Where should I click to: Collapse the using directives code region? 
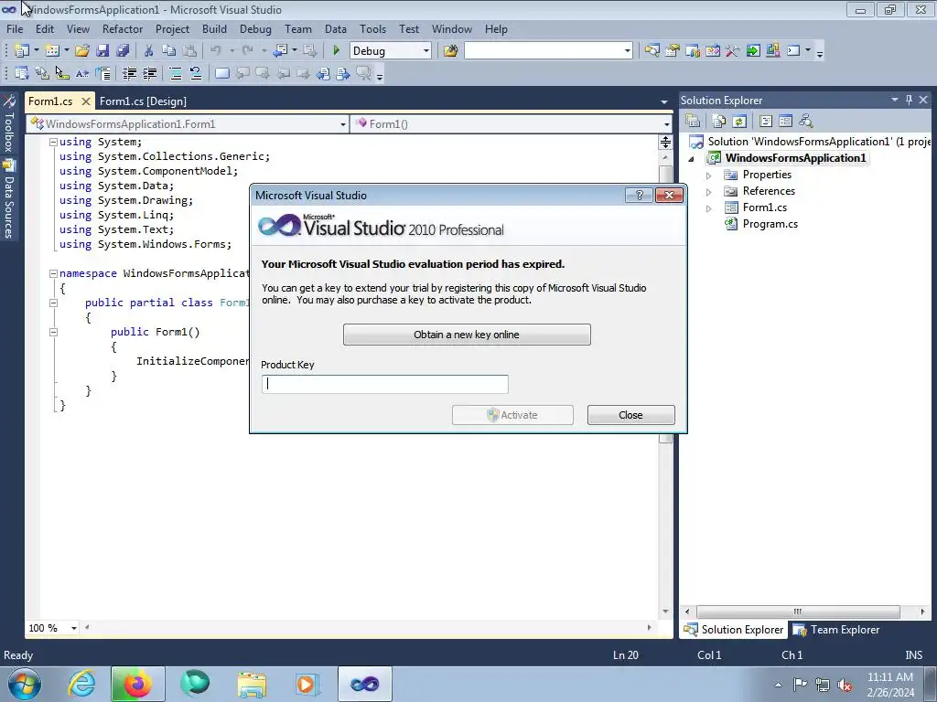(x=53, y=142)
